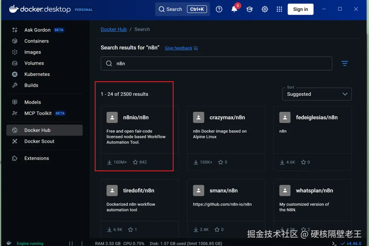Click Docker Hub breadcrumb link
Viewport: 369px width, 246px height.
coord(114,29)
